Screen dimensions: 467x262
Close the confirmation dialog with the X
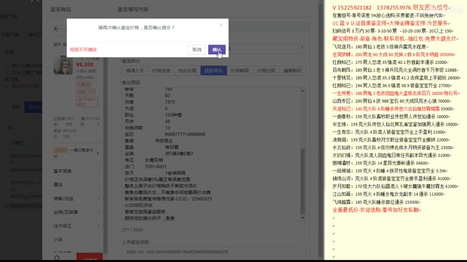pos(221,25)
